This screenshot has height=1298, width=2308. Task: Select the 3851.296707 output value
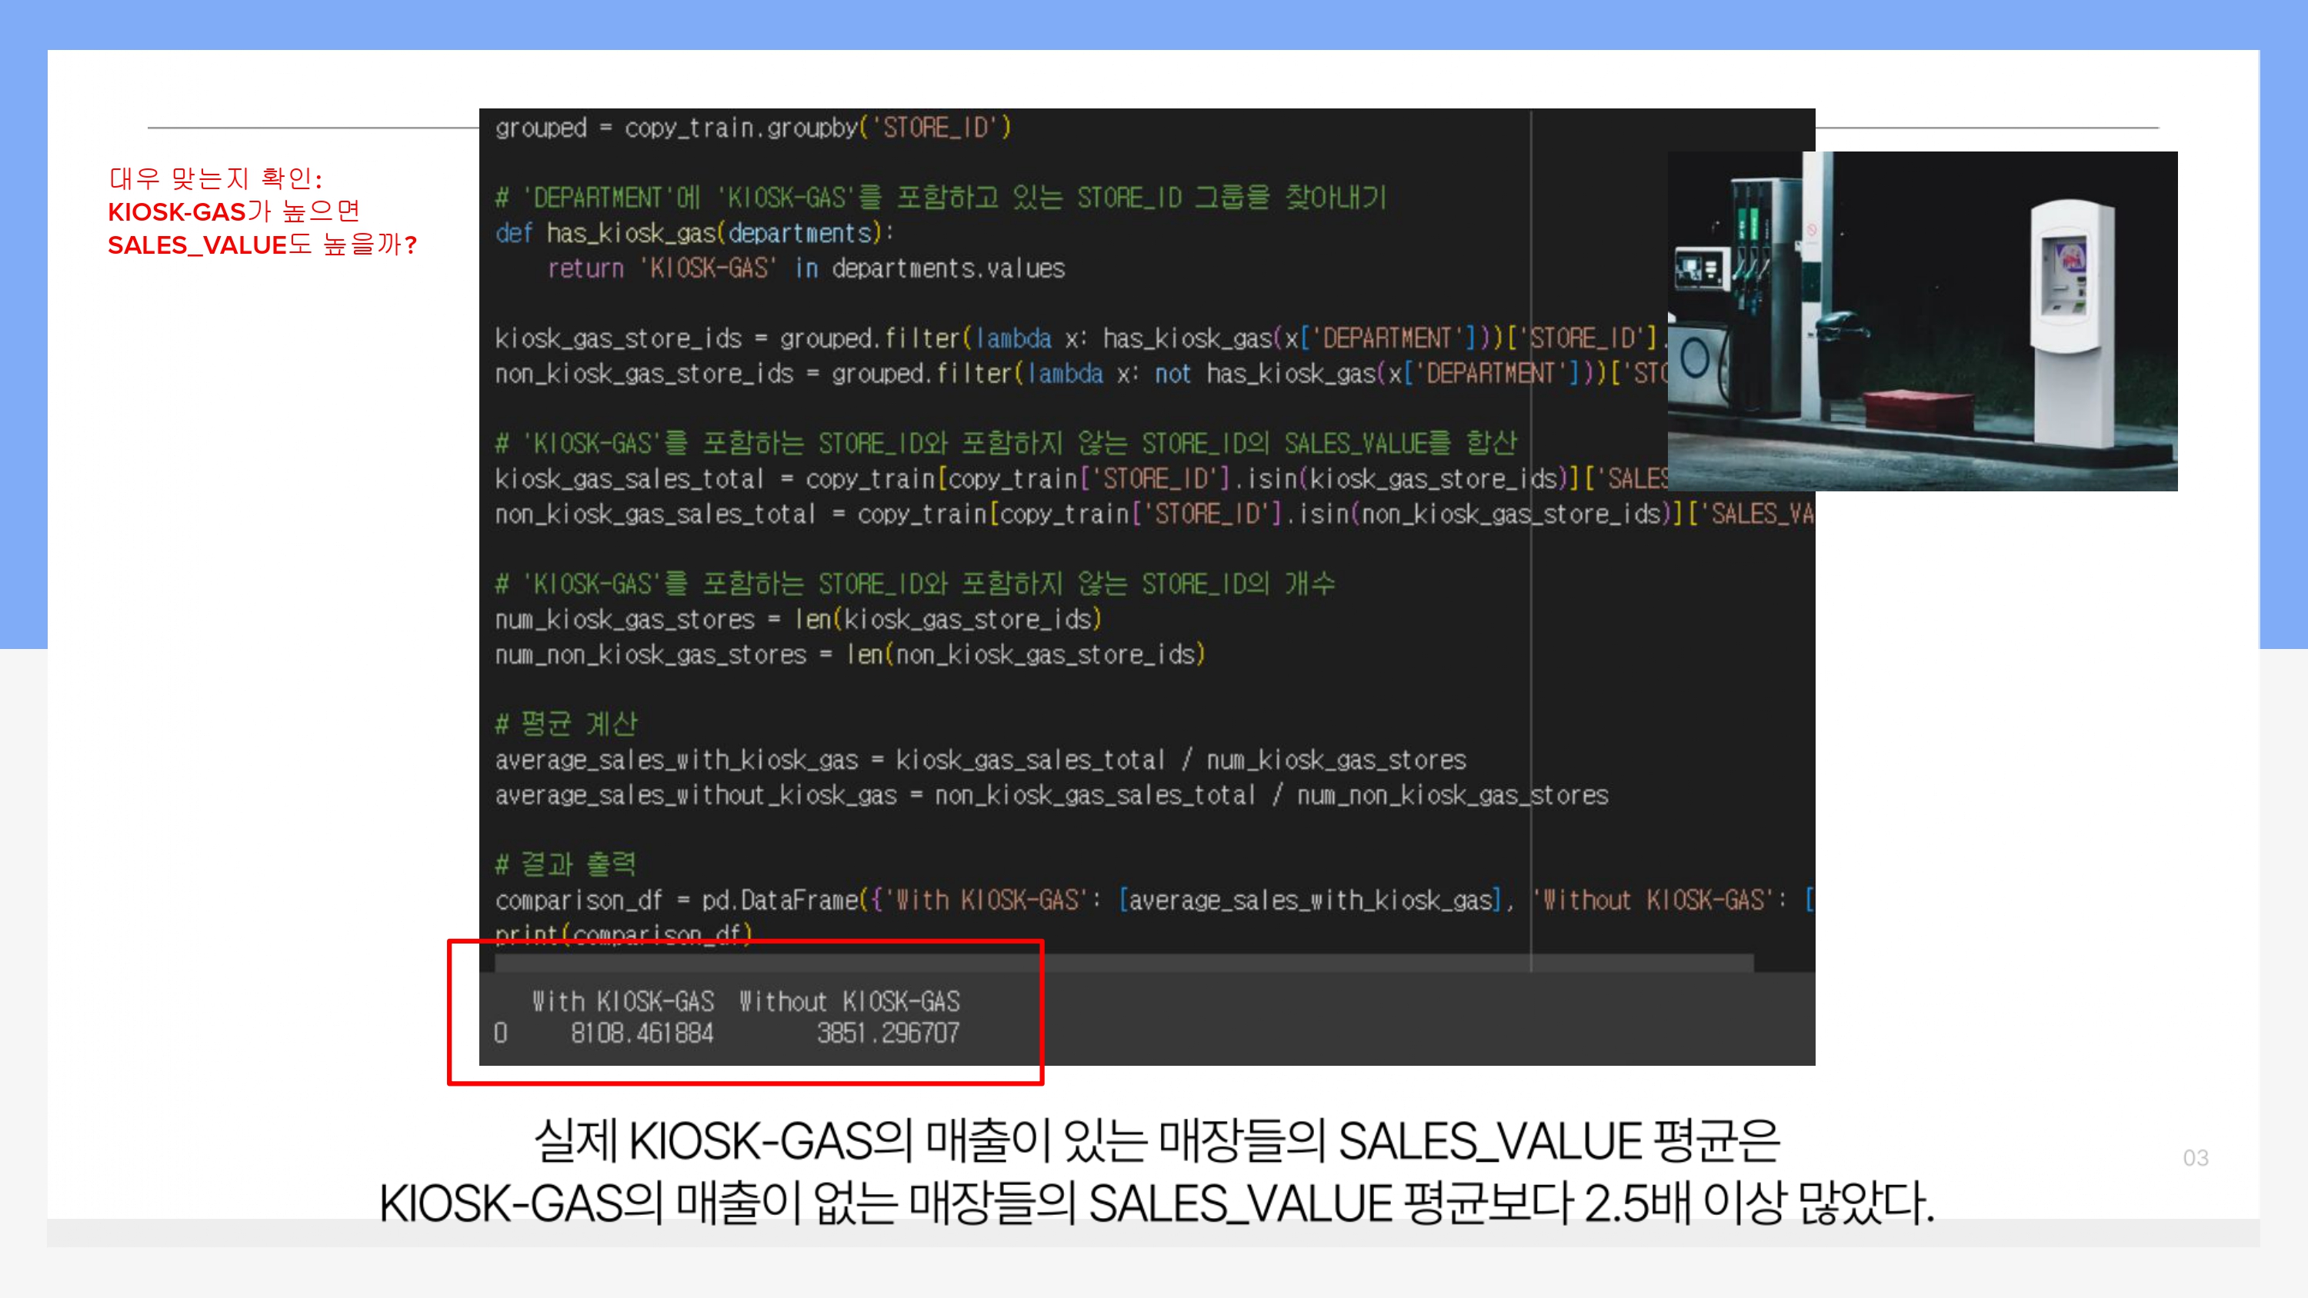pyautogui.click(x=887, y=1033)
